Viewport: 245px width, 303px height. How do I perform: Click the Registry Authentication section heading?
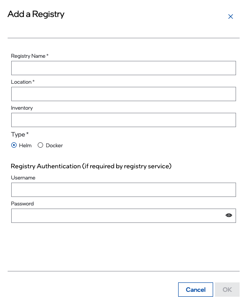(91, 166)
